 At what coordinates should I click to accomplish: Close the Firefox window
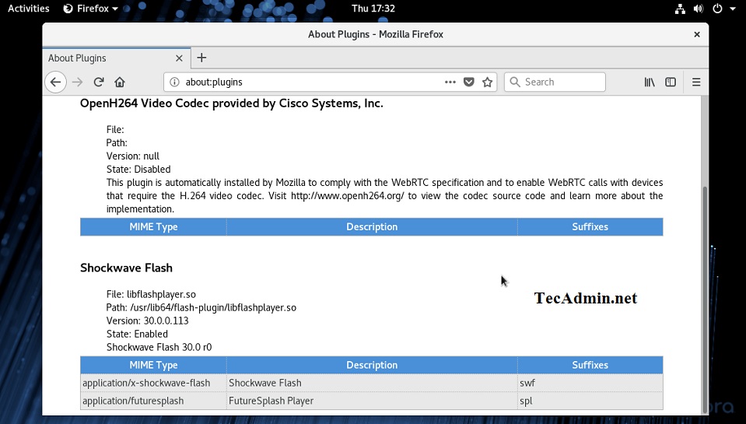696,34
